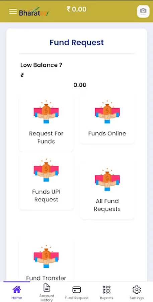This screenshot has height=302, width=153.
Task: Tap the header balance ₹ 0.00
Action: click(x=76, y=9)
